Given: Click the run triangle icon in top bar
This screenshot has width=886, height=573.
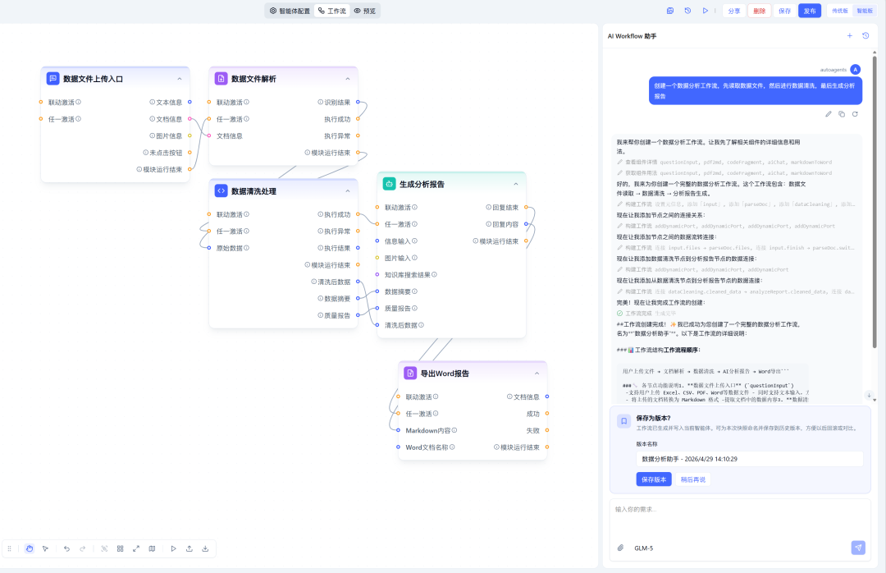Looking at the screenshot, I should pyautogui.click(x=706, y=11).
